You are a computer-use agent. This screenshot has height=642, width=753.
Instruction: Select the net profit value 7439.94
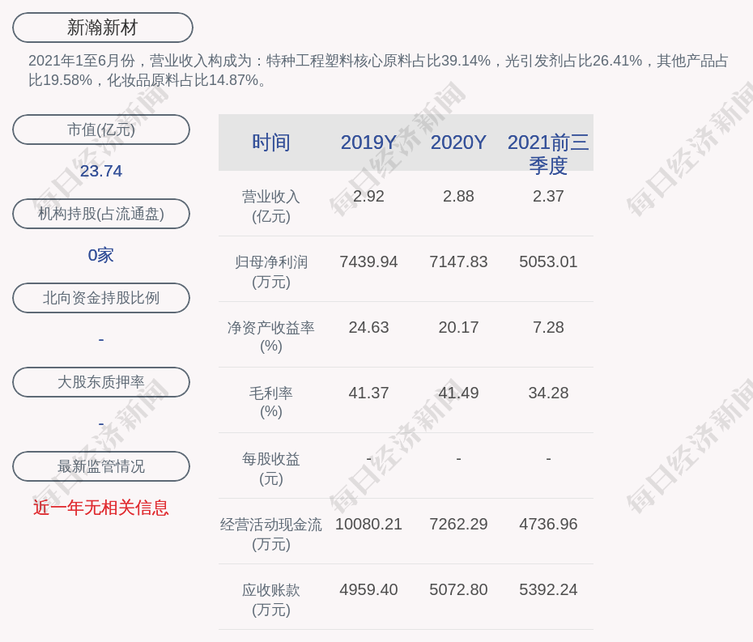368,261
